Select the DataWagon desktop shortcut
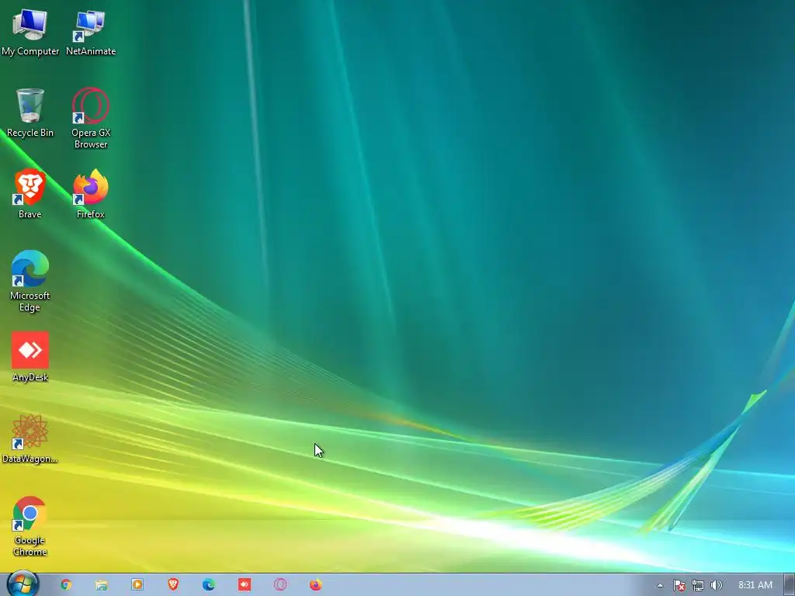The image size is (795, 596). 30,439
